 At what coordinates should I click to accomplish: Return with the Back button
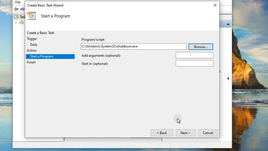[162, 133]
